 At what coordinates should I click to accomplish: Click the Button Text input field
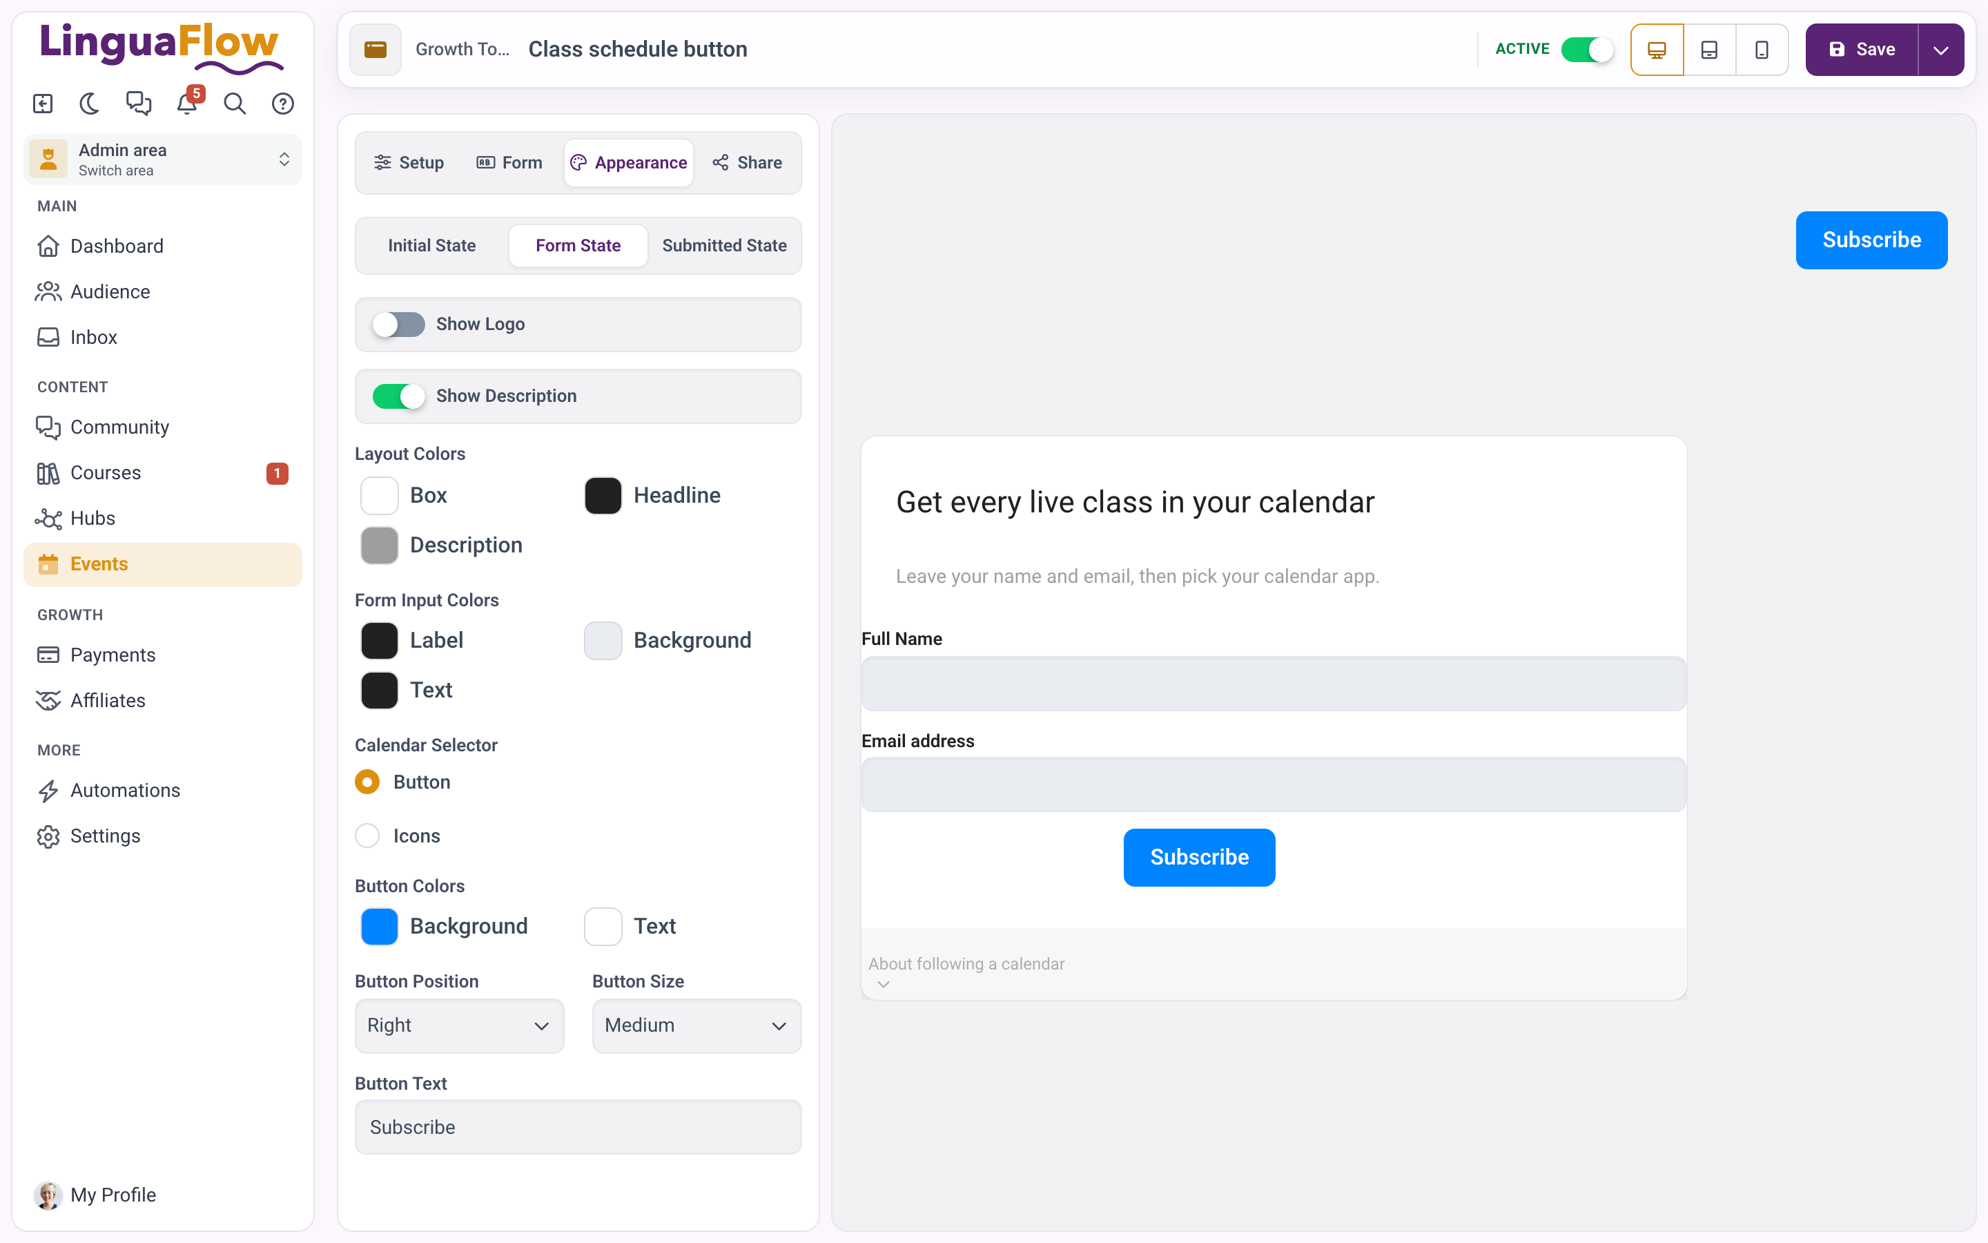578,1127
